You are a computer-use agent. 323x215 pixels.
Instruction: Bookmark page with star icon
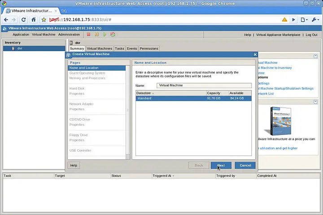pyautogui.click(x=44, y=20)
